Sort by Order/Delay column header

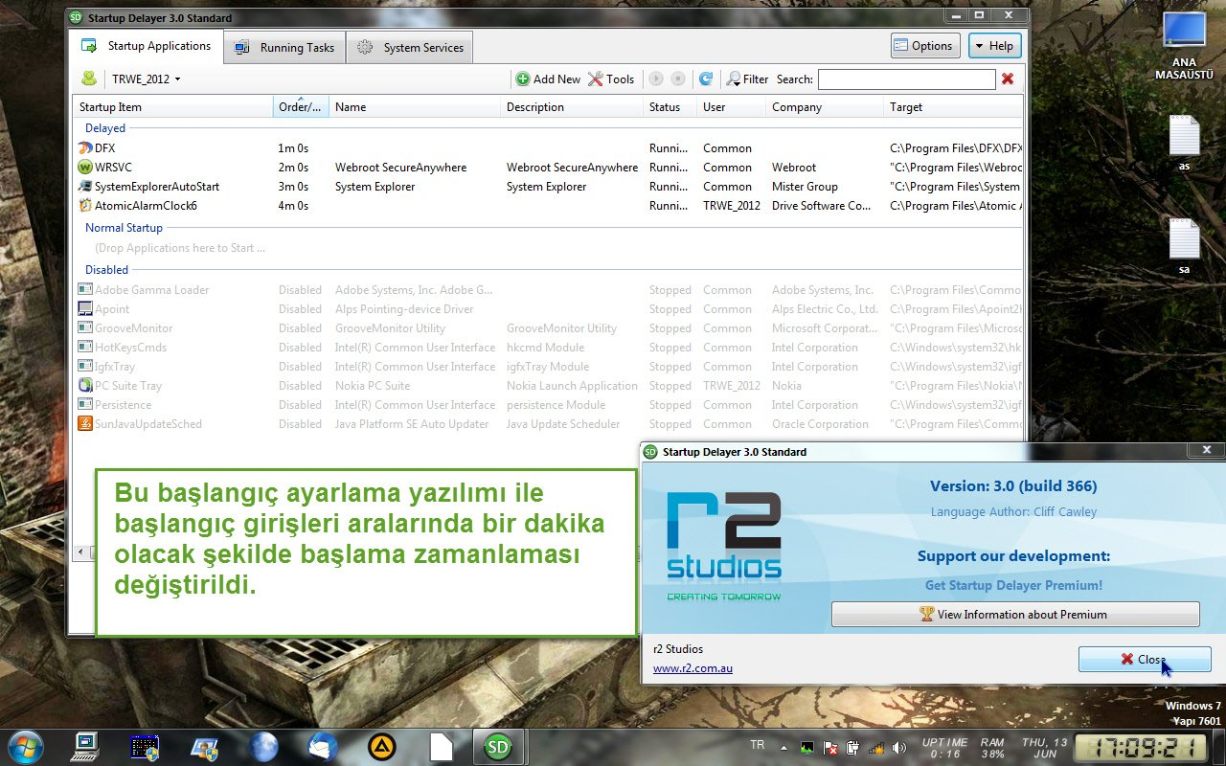coord(301,107)
